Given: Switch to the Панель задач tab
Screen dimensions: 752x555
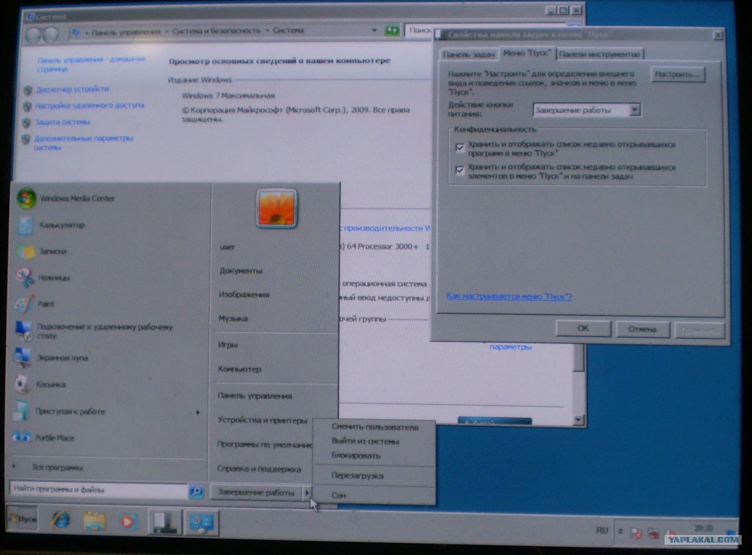Looking at the screenshot, I should 469,54.
